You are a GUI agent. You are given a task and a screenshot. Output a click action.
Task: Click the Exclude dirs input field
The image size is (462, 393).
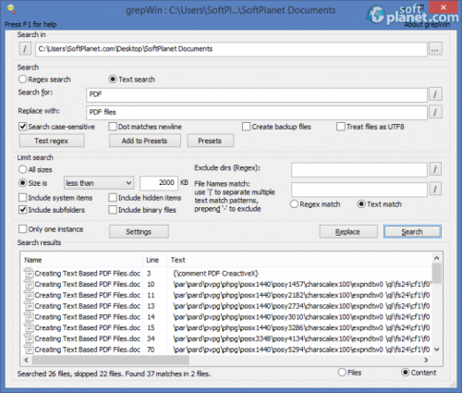point(359,170)
